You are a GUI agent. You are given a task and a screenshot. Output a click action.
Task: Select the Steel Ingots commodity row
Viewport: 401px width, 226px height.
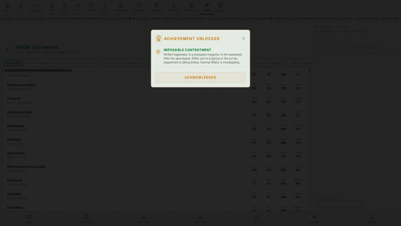[156, 128]
